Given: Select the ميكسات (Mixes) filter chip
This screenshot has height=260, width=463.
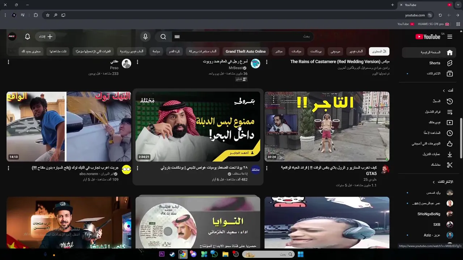Looking at the screenshot, I should (297, 51).
